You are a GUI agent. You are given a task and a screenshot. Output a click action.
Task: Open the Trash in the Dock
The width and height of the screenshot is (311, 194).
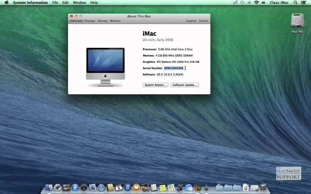tap(263, 187)
